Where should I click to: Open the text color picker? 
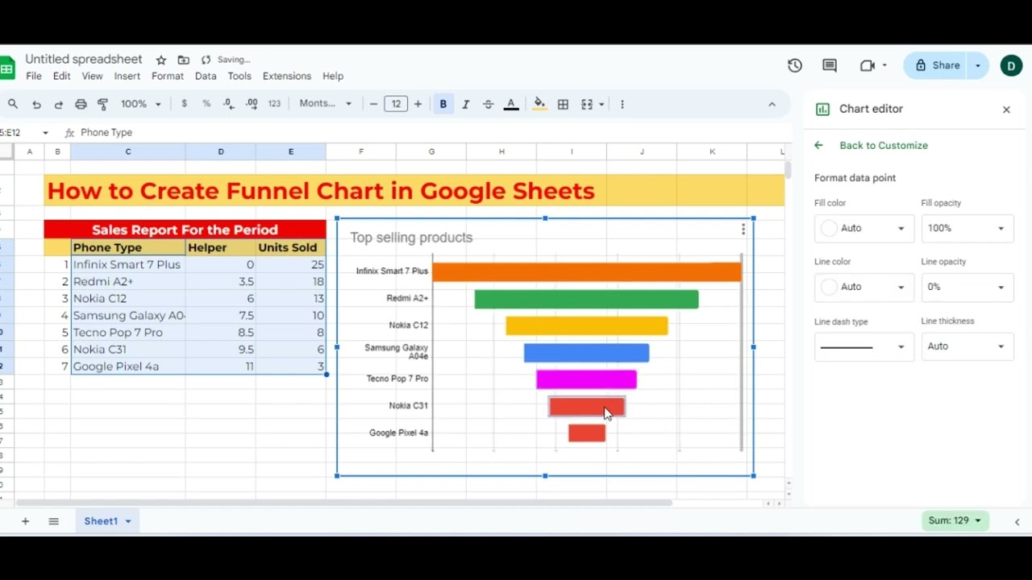[x=511, y=104]
